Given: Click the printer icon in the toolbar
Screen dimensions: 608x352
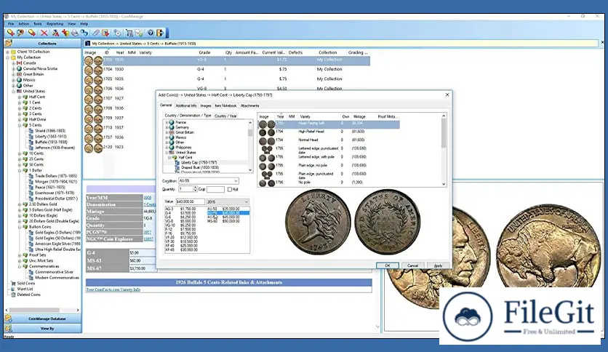Looking at the screenshot, I should coord(74,33).
